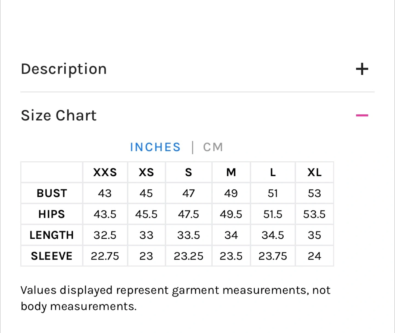Click the Size Chart heading
Screen dimensions: 395x333
point(59,115)
